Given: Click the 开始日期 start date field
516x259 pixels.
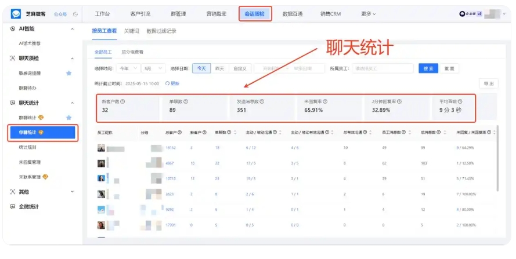Looking at the screenshot, I should pyautogui.click(x=272, y=68).
